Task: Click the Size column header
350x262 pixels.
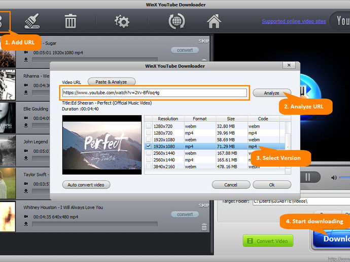Action: click(231, 119)
